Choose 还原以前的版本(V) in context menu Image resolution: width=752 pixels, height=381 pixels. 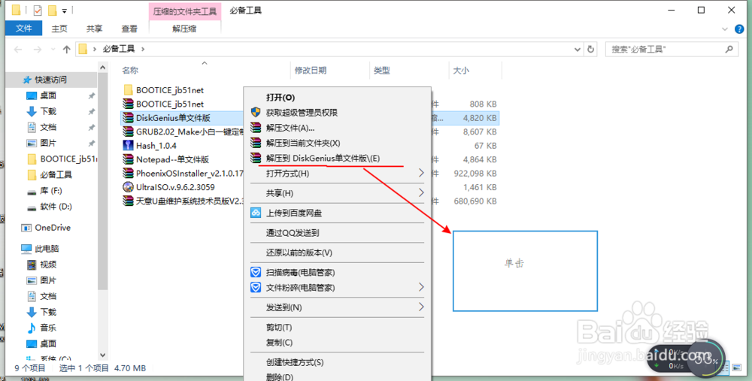(x=337, y=252)
